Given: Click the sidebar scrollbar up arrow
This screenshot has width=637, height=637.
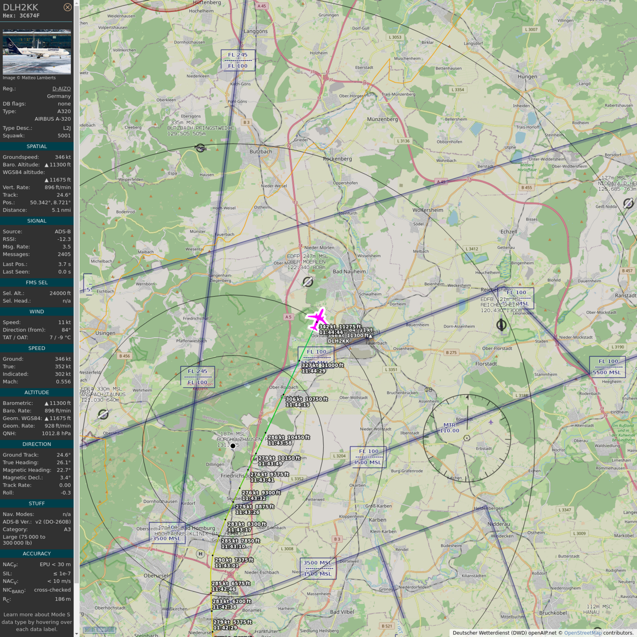Looking at the screenshot, I should 77,3.
